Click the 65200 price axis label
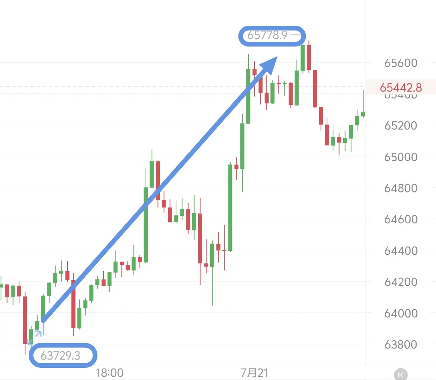Screen dimensions: 436x380 (401, 126)
